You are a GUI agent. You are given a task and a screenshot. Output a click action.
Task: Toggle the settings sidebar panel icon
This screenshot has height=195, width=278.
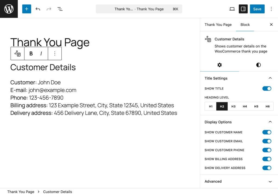(243, 9)
